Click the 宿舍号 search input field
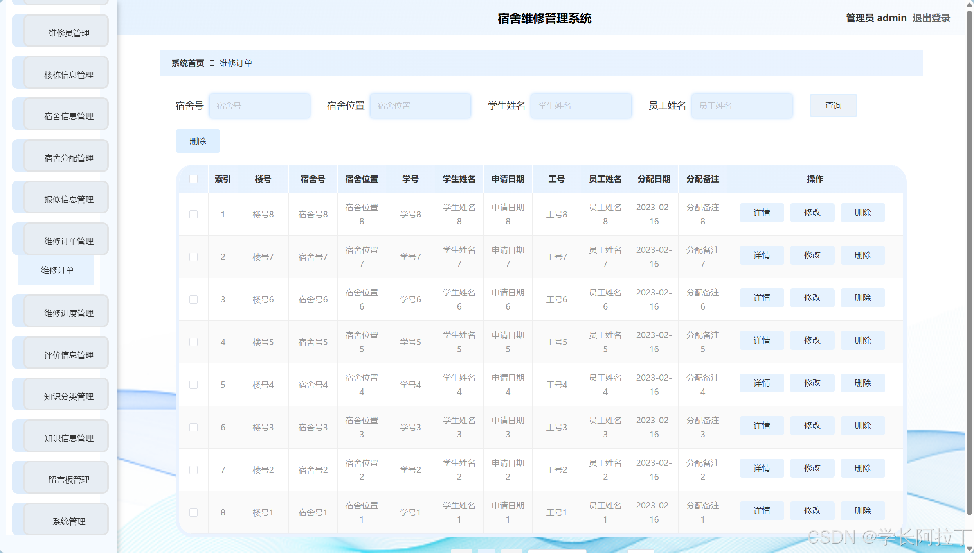 [259, 105]
